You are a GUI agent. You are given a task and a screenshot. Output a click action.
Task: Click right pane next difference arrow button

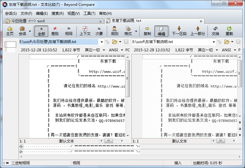(240, 135)
